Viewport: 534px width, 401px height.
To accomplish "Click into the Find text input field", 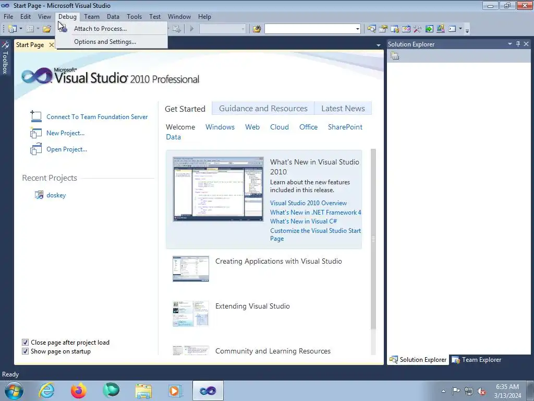I will [x=310, y=29].
